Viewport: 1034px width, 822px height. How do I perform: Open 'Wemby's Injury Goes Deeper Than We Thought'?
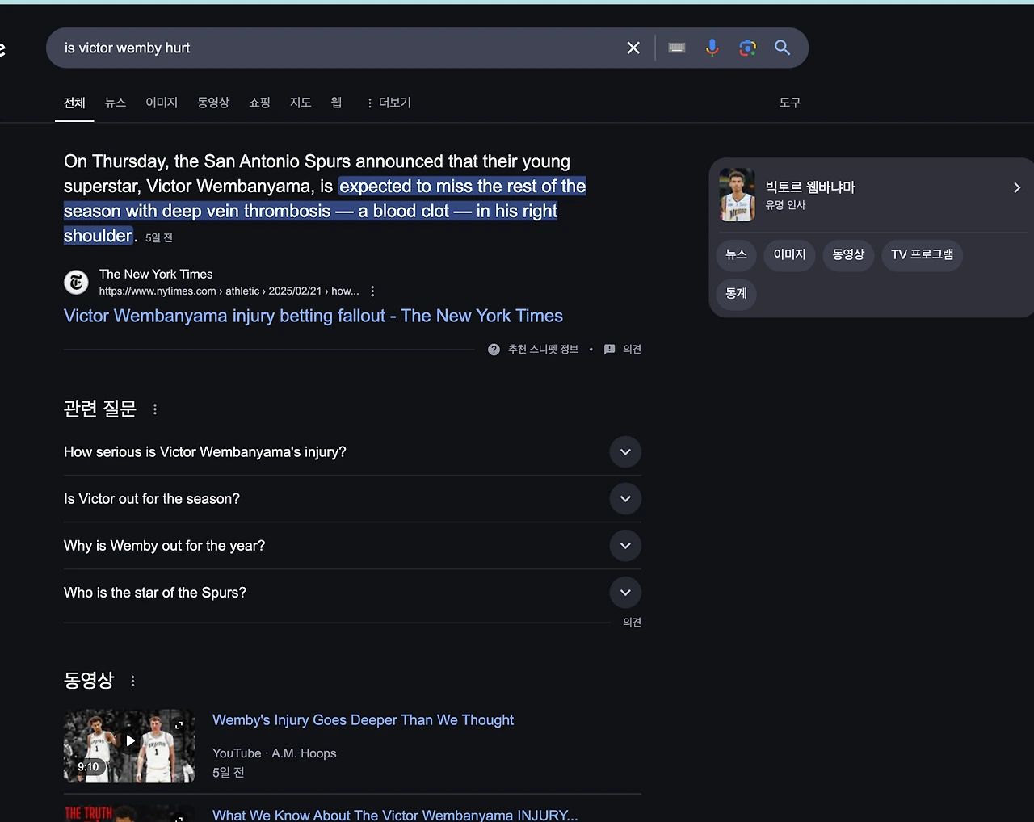click(x=363, y=720)
